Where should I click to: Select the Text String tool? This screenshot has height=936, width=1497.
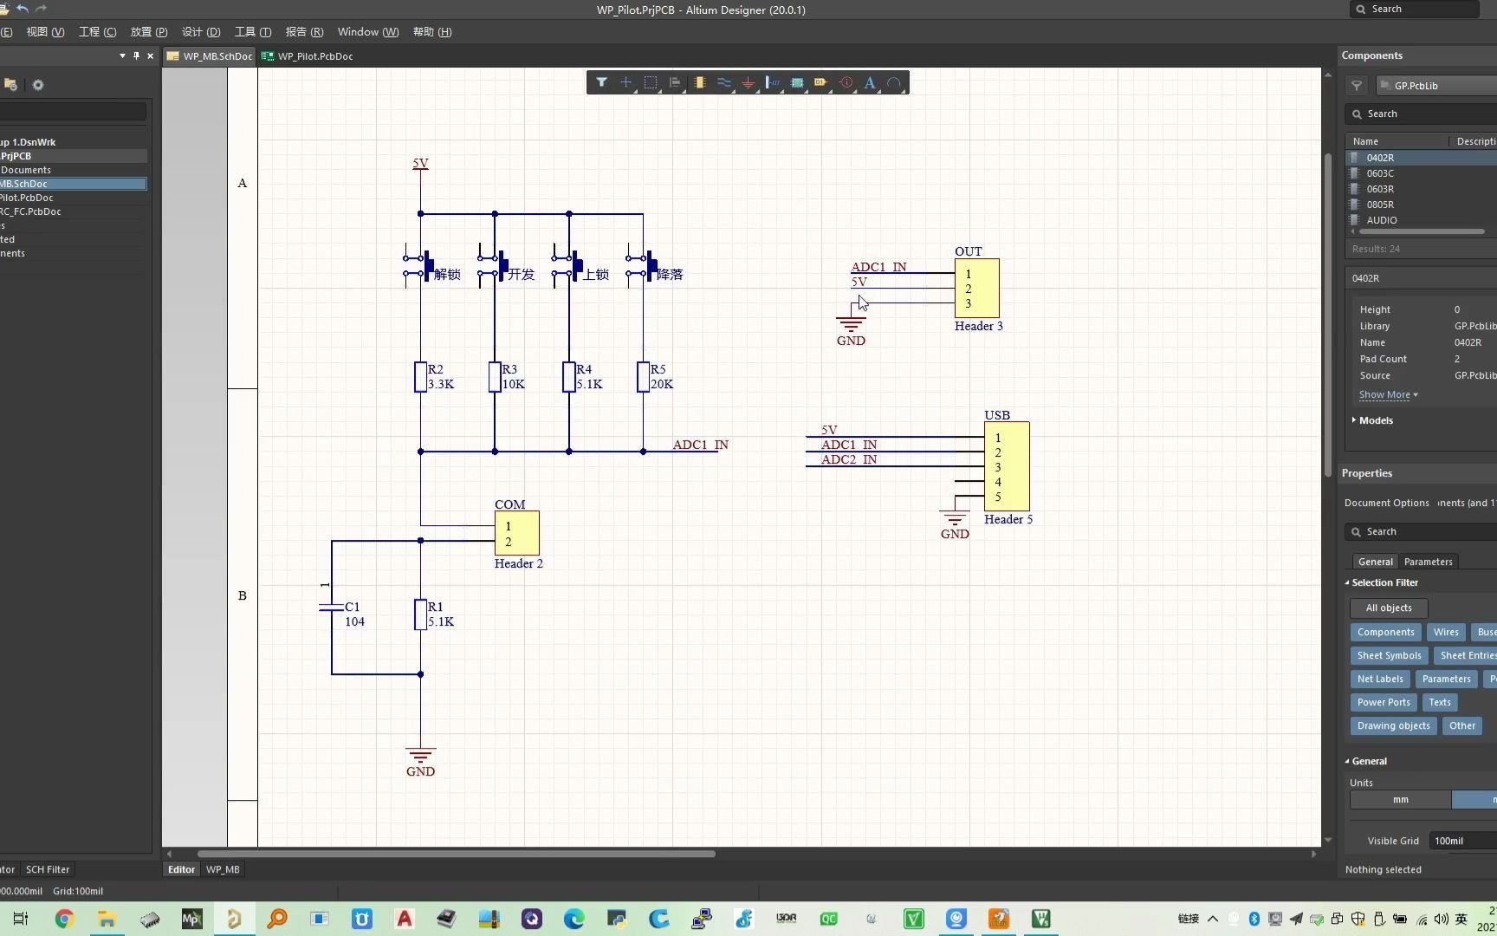click(x=870, y=83)
